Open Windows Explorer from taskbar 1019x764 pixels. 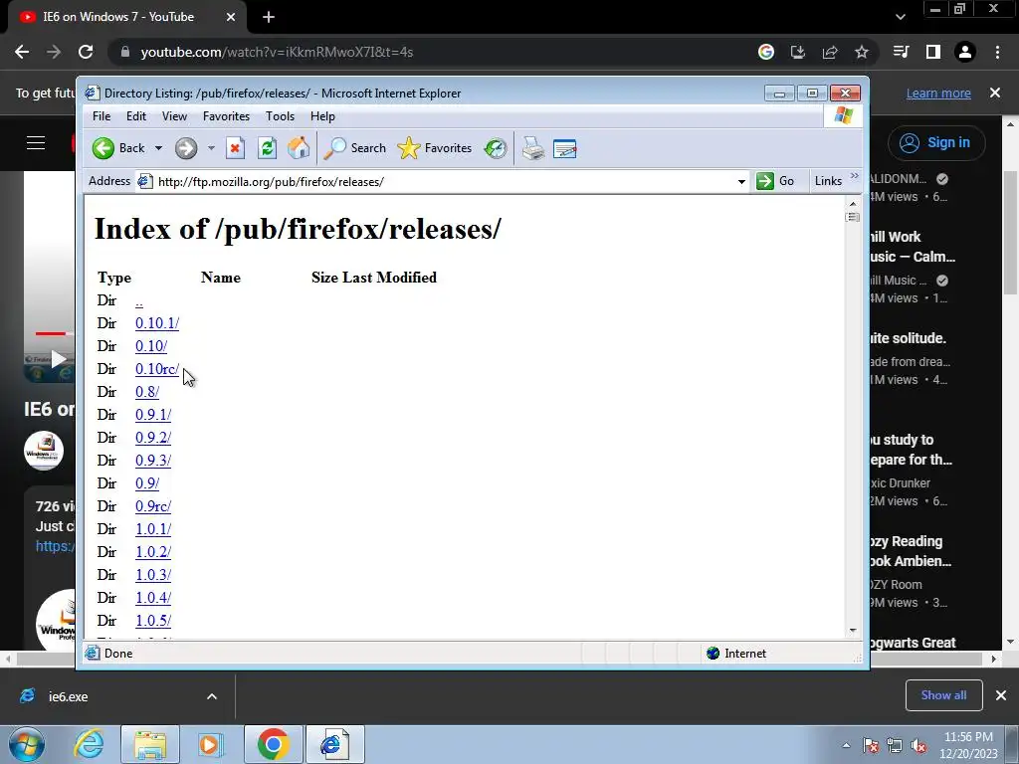pyautogui.click(x=150, y=744)
